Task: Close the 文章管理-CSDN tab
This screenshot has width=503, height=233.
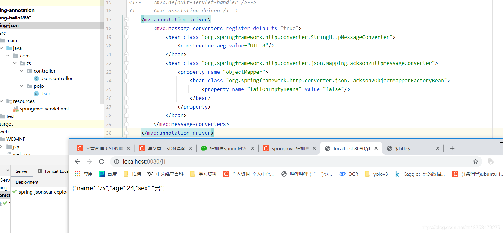Action: tap(128, 148)
